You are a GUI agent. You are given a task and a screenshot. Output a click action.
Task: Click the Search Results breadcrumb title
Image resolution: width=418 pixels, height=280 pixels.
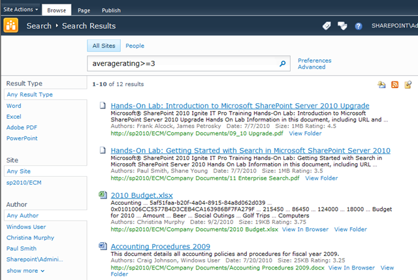pos(89,26)
